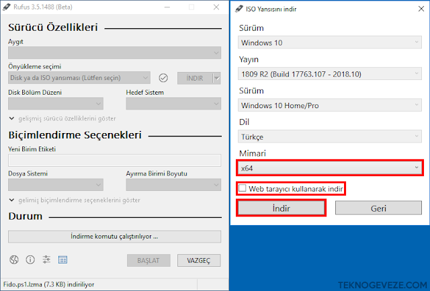
Task: Click the Mimari label
Action: click(253, 153)
